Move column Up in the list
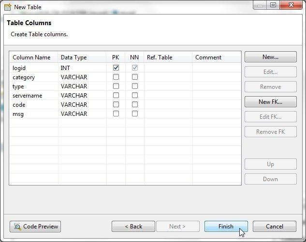This screenshot has width=306, height=242. pos(271,164)
